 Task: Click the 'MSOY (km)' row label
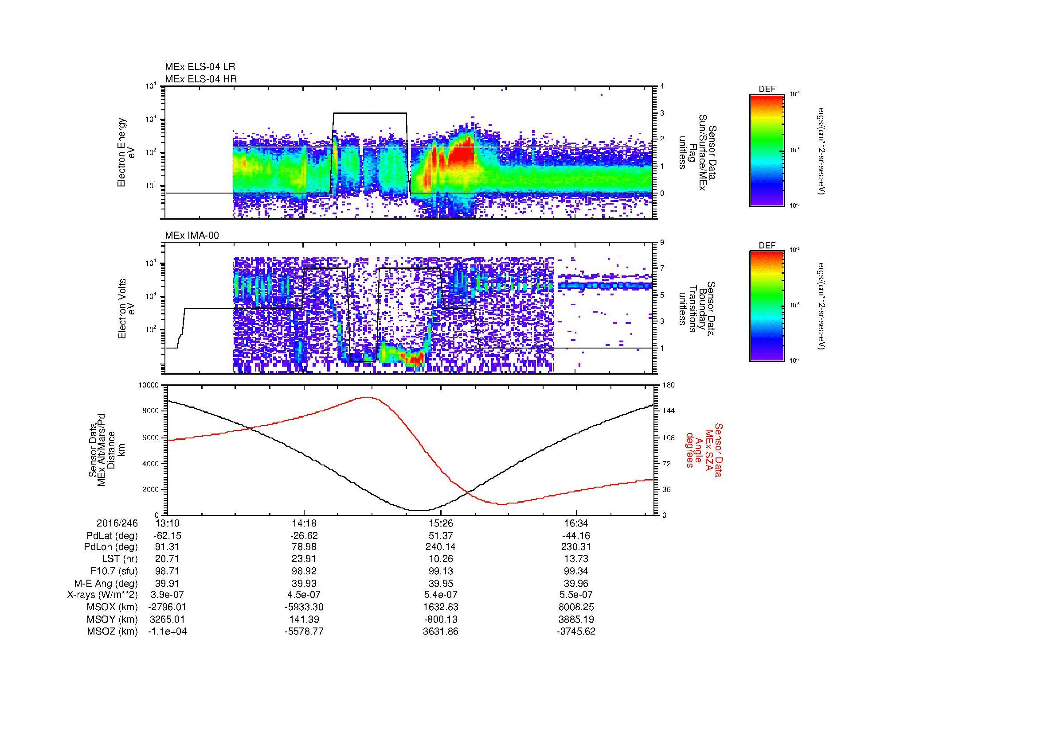coord(113,619)
